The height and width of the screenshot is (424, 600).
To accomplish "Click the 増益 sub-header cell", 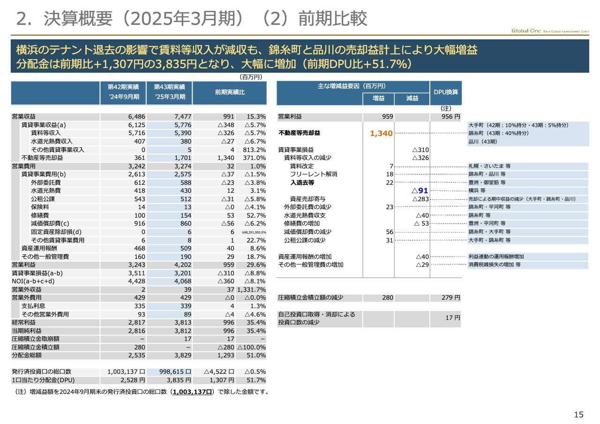I will [378, 98].
